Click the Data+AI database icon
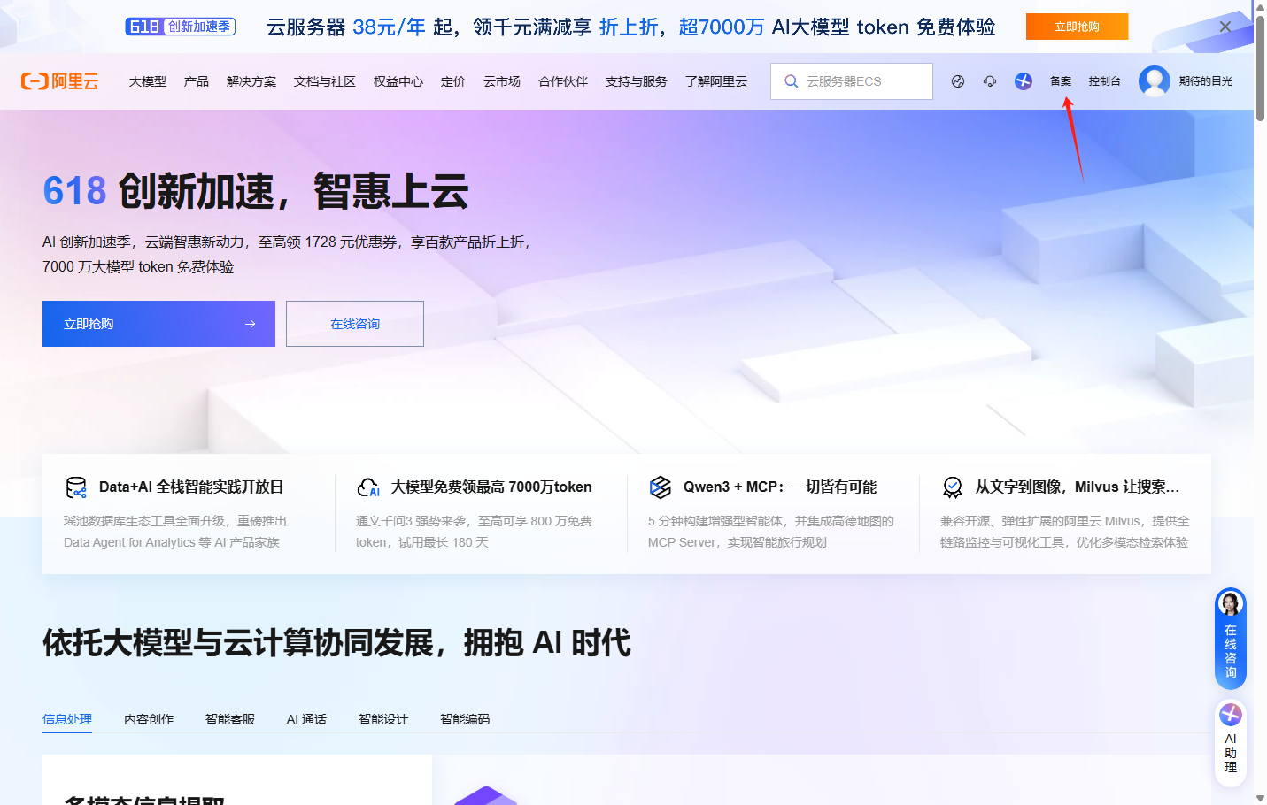Viewport: 1267px width, 805px height. coord(76,487)
